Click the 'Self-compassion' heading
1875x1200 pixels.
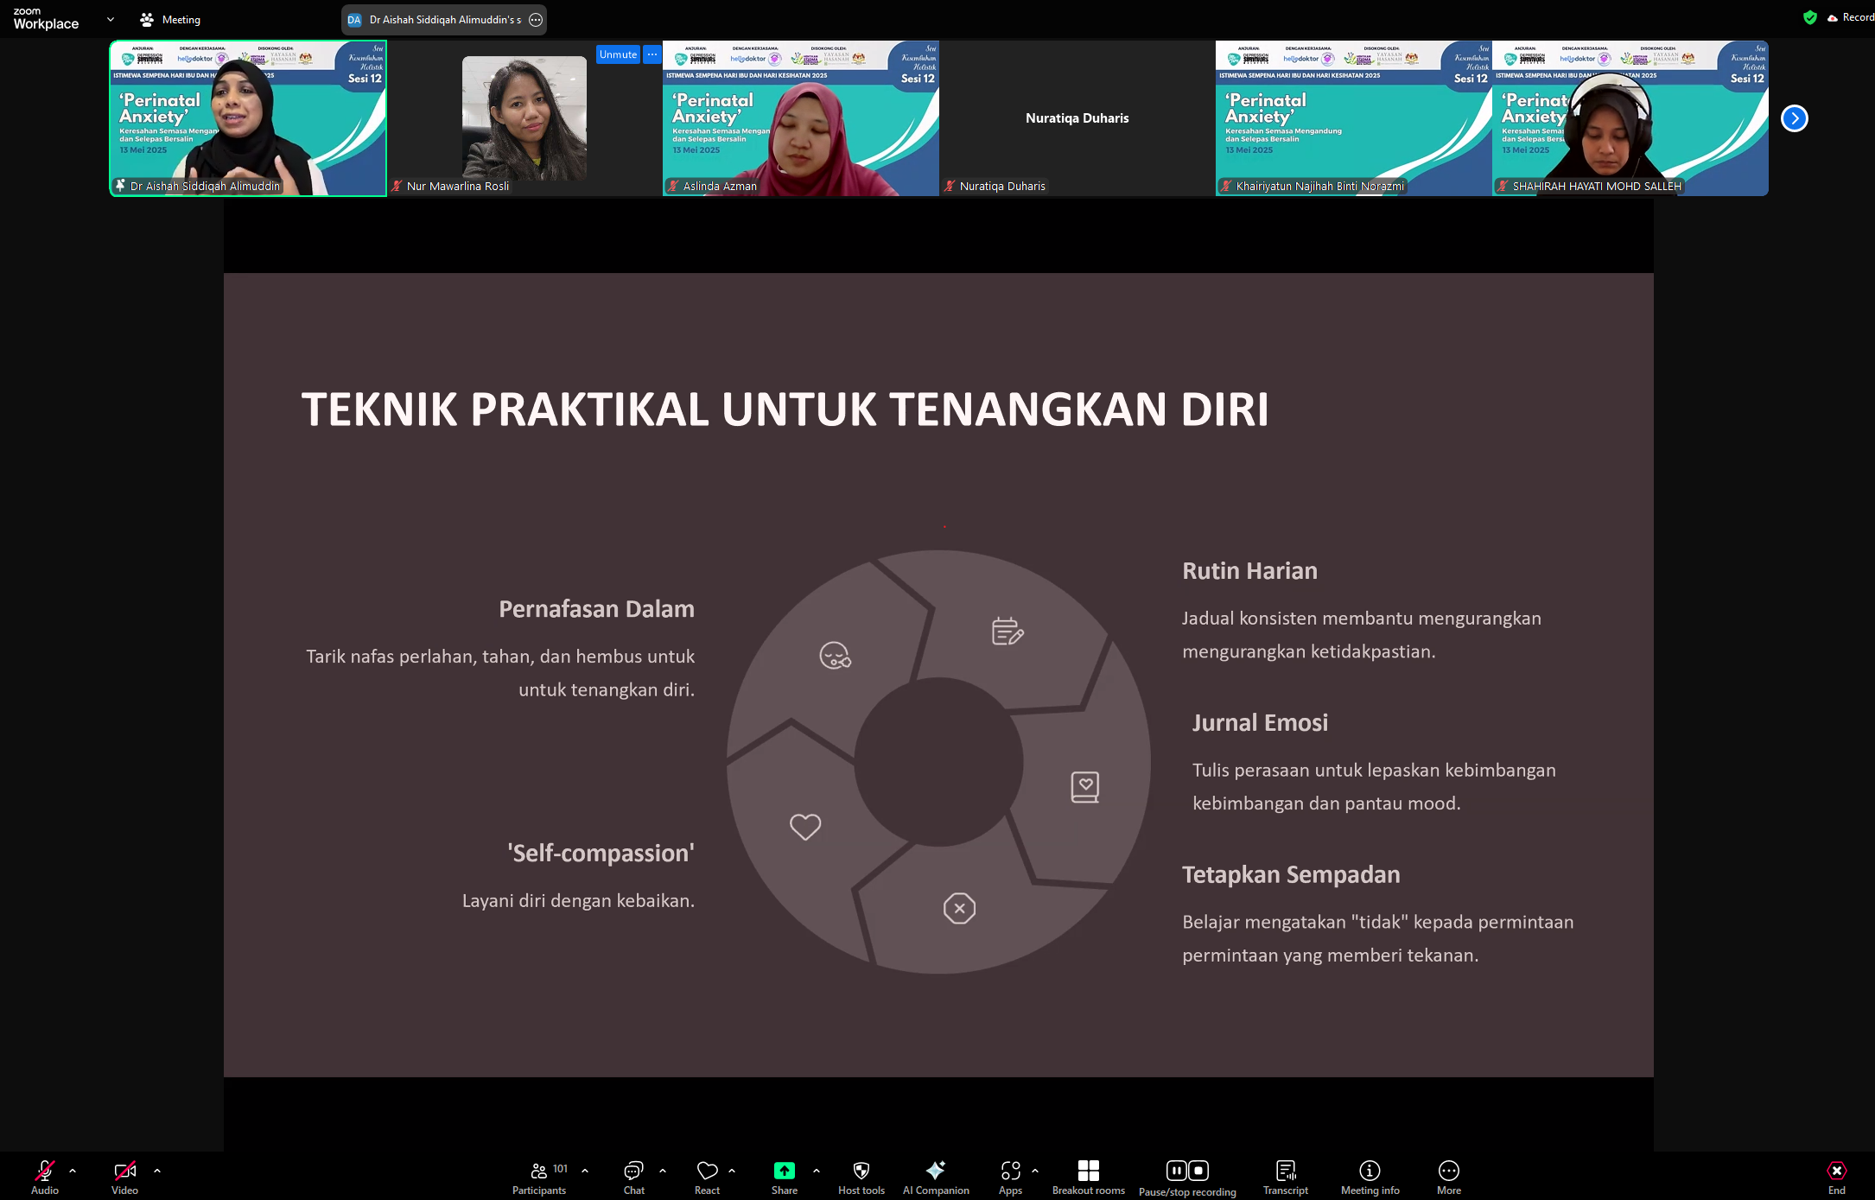point(601,854)
